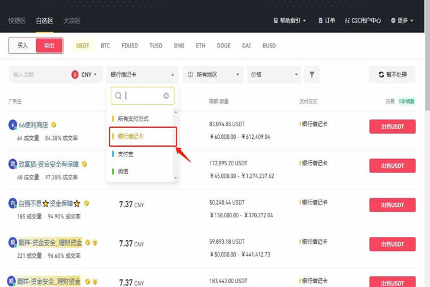Viewport: 430px width, 287px height.
Task: Open 订单 orders page
Action: point(327,20)
